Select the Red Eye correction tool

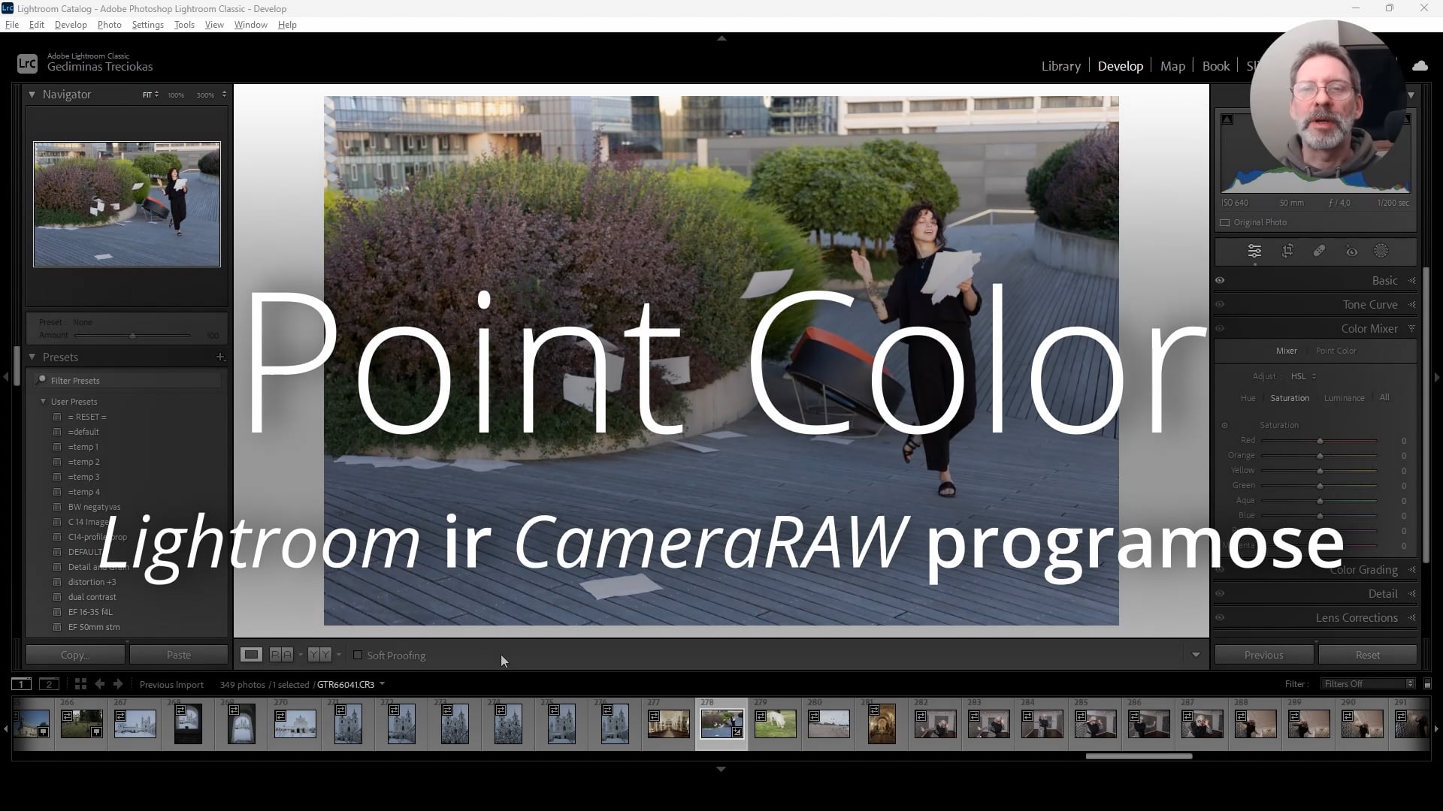point(1351,251)
